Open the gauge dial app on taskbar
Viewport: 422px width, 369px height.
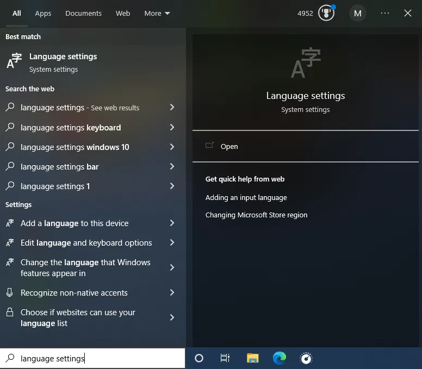306,358
